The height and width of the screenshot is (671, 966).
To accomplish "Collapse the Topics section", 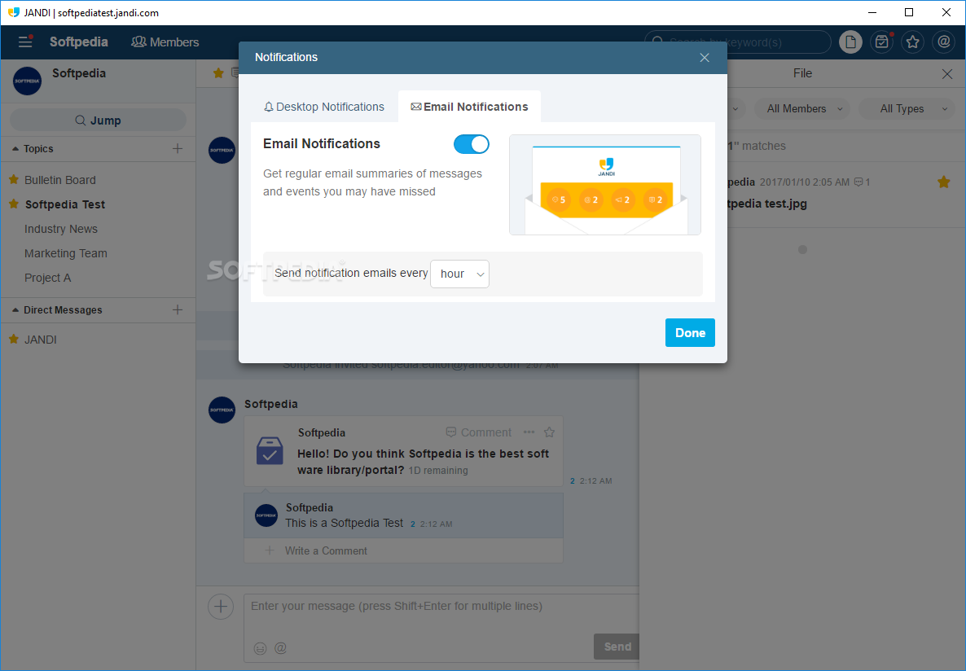I will [x=15, y=148].
